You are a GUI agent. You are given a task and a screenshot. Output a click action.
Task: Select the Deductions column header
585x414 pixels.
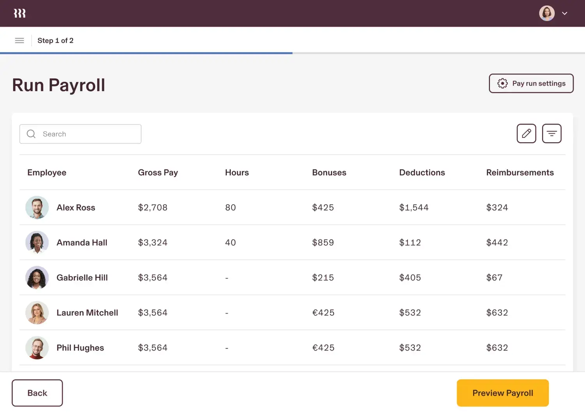tap(422, 173)
